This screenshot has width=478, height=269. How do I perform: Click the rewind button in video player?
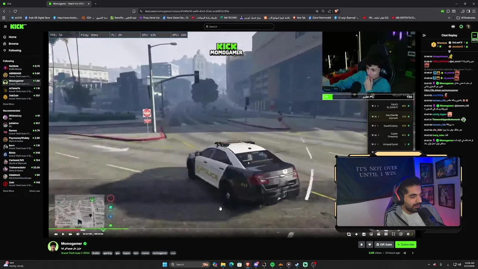56,234
